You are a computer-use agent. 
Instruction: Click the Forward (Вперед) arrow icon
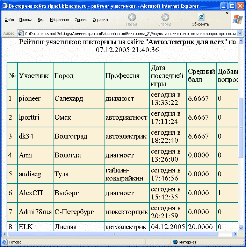pyautogui.click(x=165, y=17)
